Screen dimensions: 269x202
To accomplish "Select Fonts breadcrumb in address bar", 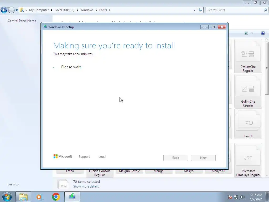I will pyautogui.click(x=103, y=10).
